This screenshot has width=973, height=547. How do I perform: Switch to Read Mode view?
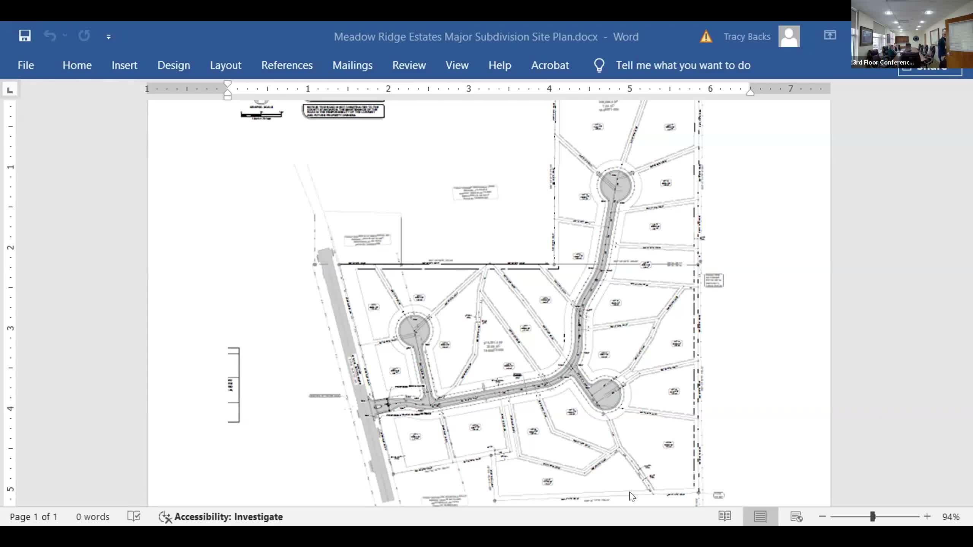coord(724,516)
